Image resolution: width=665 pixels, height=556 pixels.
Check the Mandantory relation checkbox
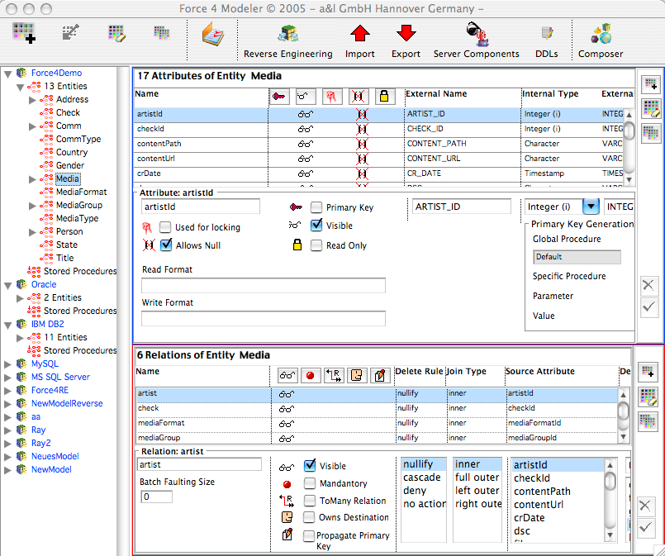pyautogui.click(x=310, y=483)
